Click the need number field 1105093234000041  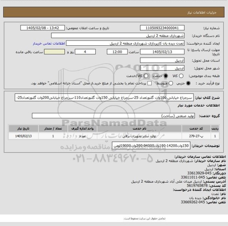(162, 28)
